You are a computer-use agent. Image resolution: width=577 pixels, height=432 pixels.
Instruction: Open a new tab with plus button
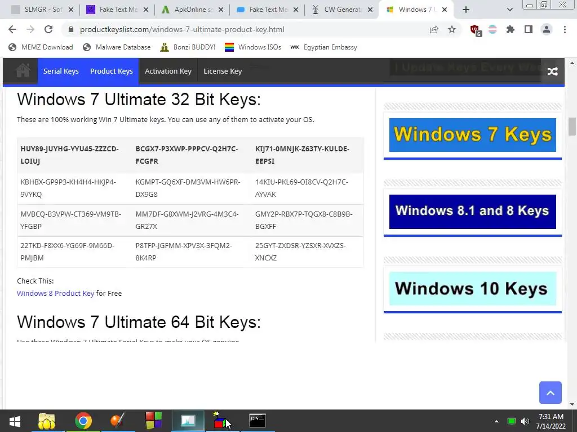(x=466, y=10)
